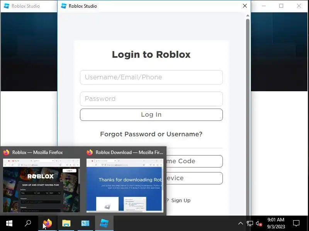Screen dimensions: 309x231
Task: Click the muted volume tray icon
Action: tap(259, 223)
